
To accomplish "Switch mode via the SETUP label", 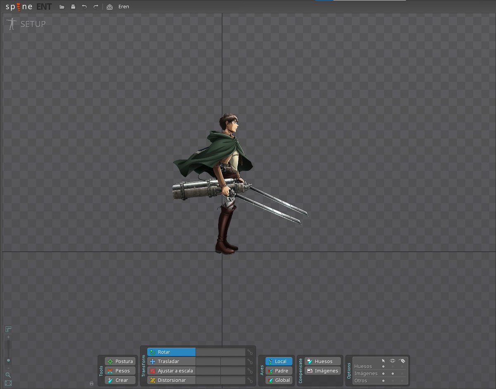I will point(33,24).
